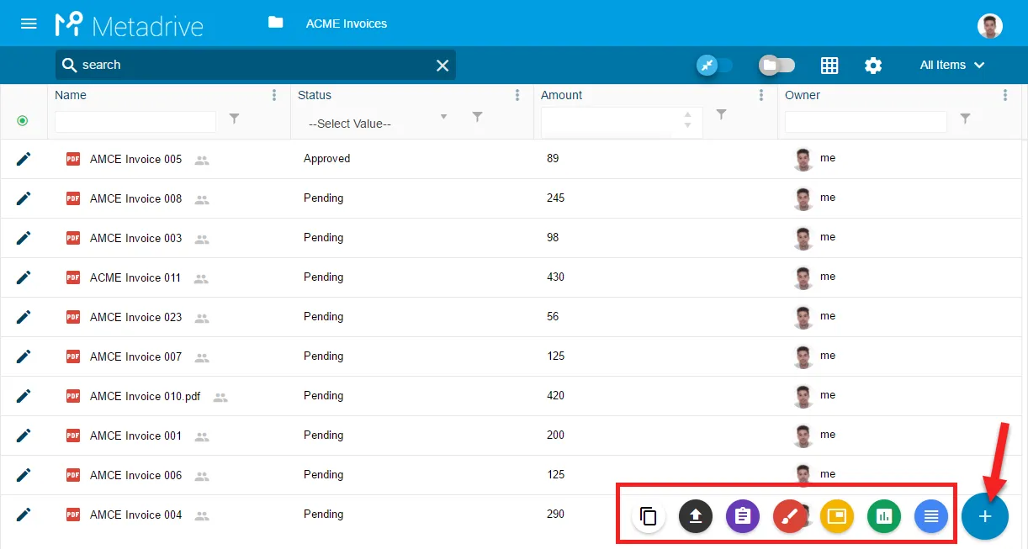Create a new drawing with the red brush button
Viewport: 1028px width, 549px height.
(790, 516)
